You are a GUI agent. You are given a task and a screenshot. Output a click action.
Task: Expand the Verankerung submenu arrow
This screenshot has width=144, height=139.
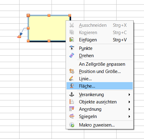click(x=129, y=95)
